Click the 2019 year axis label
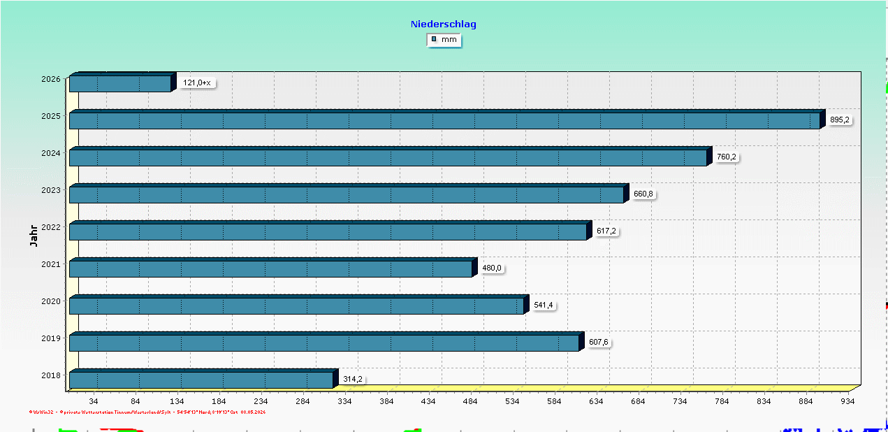The height and width of the screenshot is (432, 888). [51, 338]
